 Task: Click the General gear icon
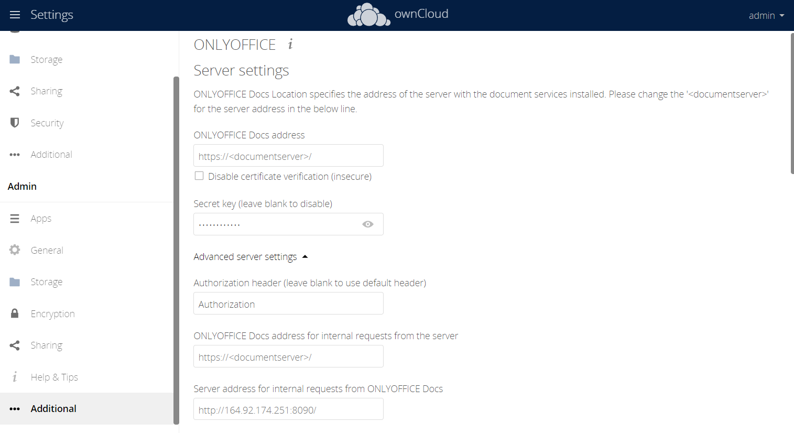[15, 250]
